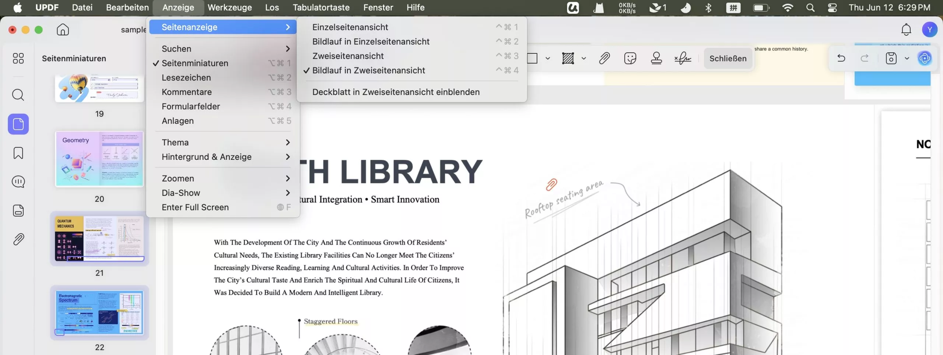
Task: Open the search tool in left sidebar
Action: (x=18, y=95)
